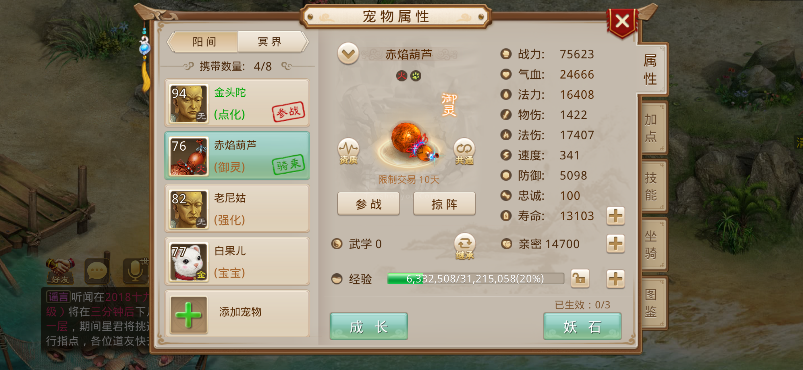Open the chat bubble icon

click(97, 270)
